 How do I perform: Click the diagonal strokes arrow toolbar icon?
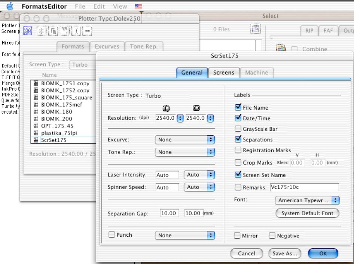tap(65, 31)
